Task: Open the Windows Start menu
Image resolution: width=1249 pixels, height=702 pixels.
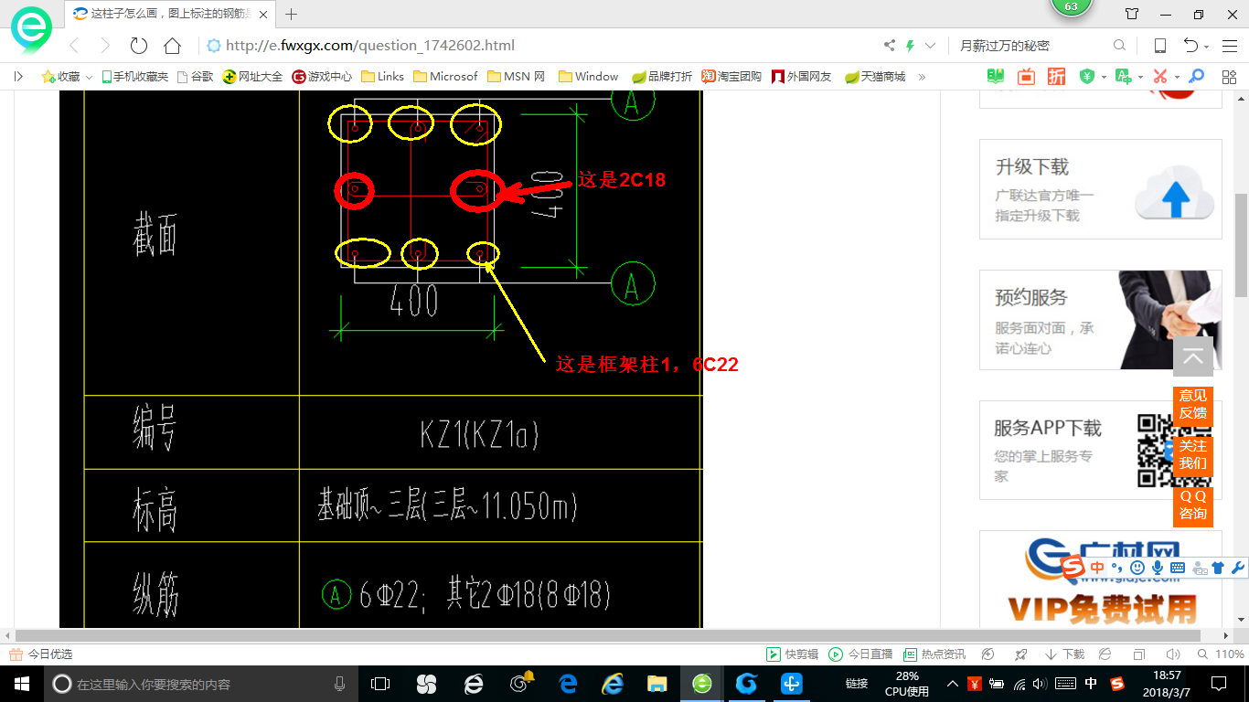Action: (x=21, y=684)
